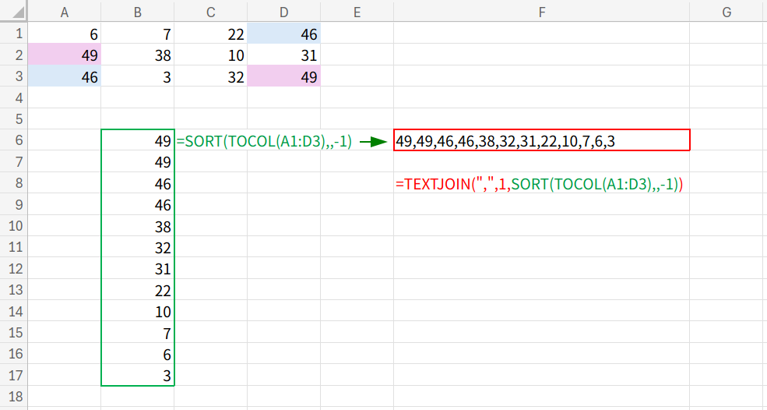767x410 pixels.
Task: Click the blue-highlighted cell A3 containing 46
Action: 64,77
